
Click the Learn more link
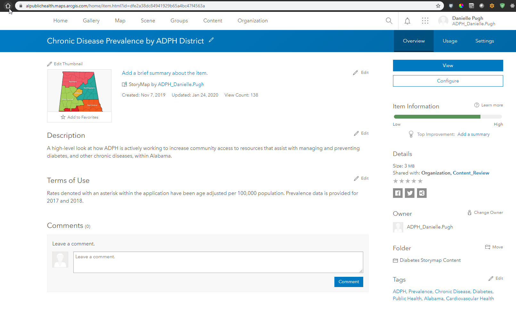(492, 105)
